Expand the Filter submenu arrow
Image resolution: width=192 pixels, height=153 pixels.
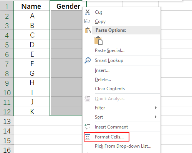point(156,108)
